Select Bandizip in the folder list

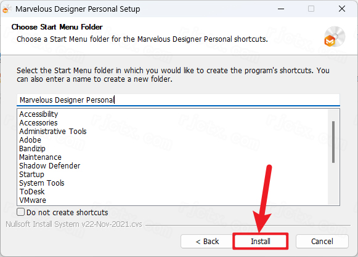[x=32, y=149]
